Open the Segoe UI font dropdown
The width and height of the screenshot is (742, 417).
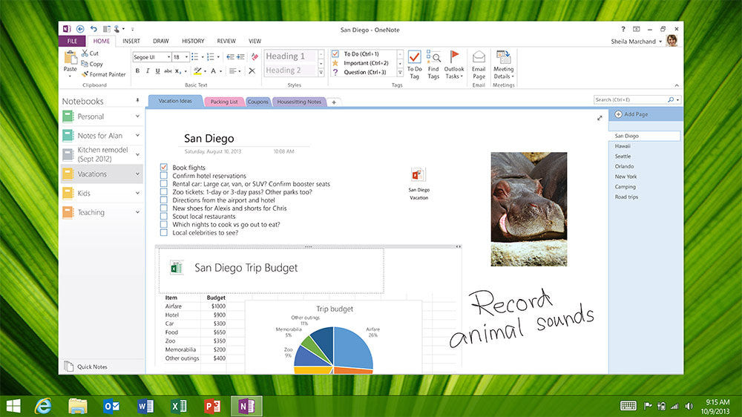168,57
